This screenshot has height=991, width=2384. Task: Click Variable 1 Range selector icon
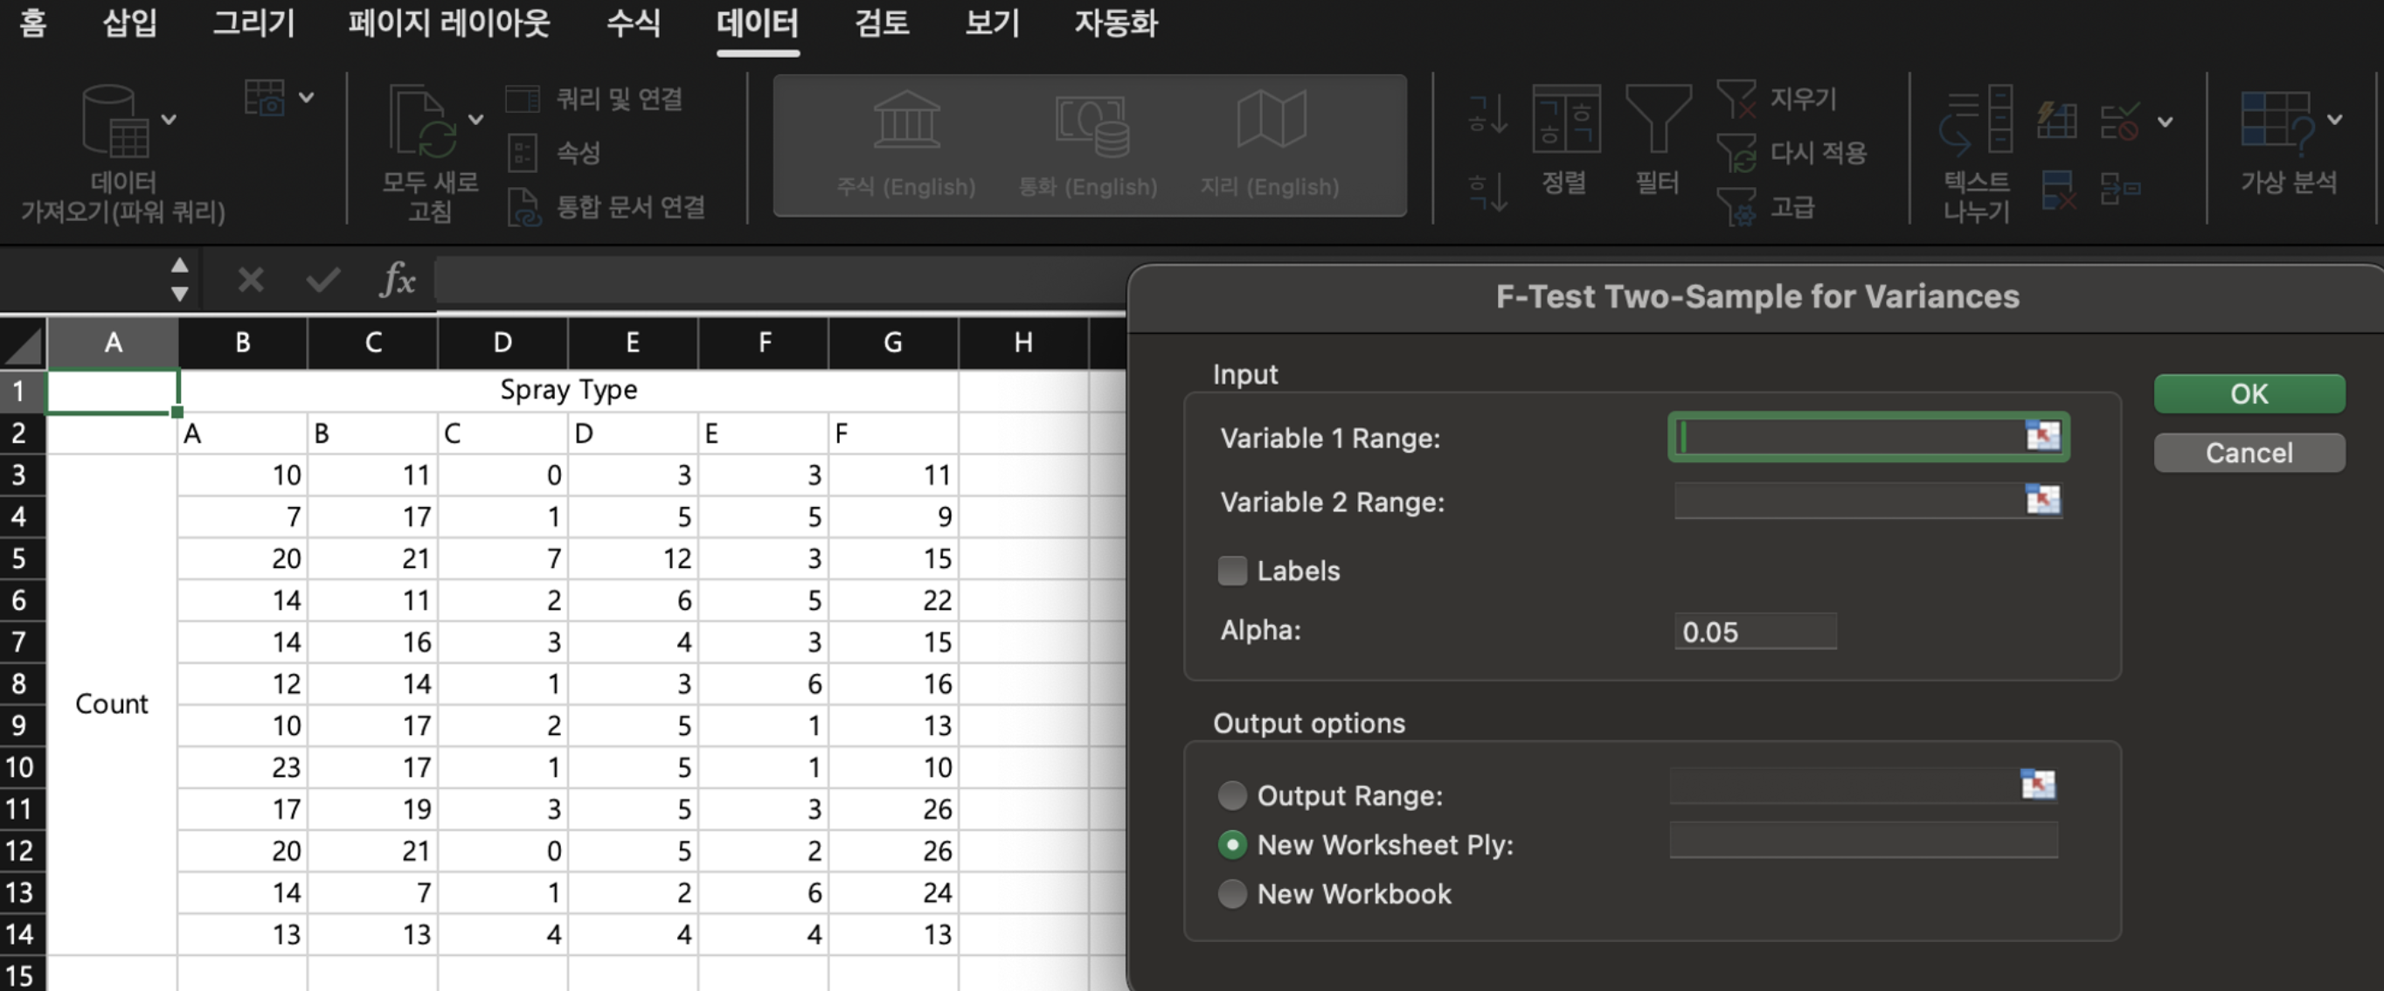(2042, 436)
